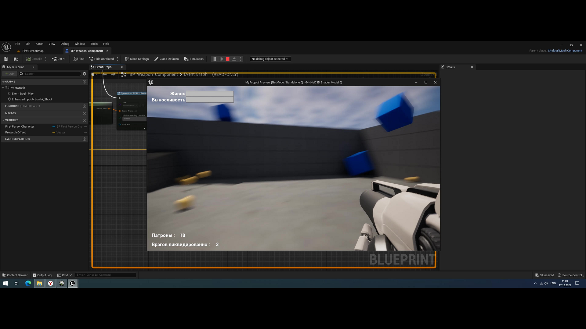
Task: Toggle Hide Unrelated nodes
Action: 102,59
